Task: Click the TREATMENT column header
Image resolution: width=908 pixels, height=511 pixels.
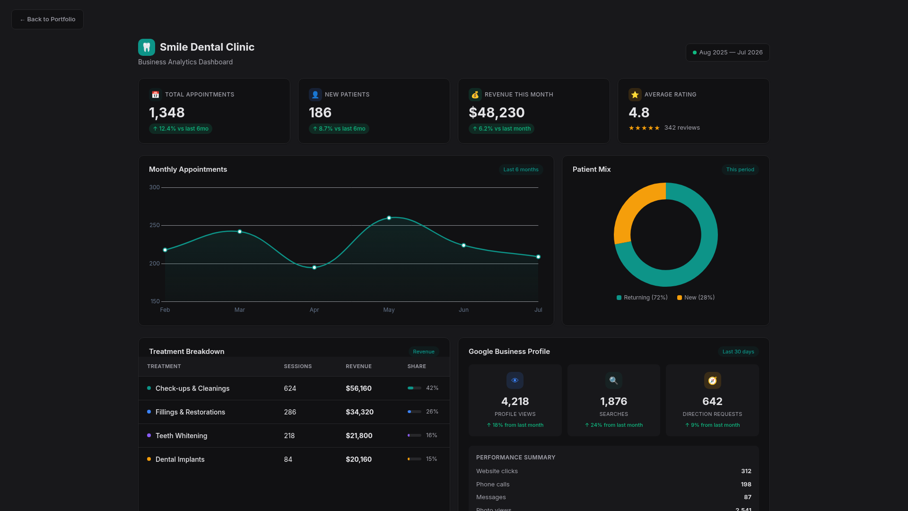Action: (x=164, y=367)
